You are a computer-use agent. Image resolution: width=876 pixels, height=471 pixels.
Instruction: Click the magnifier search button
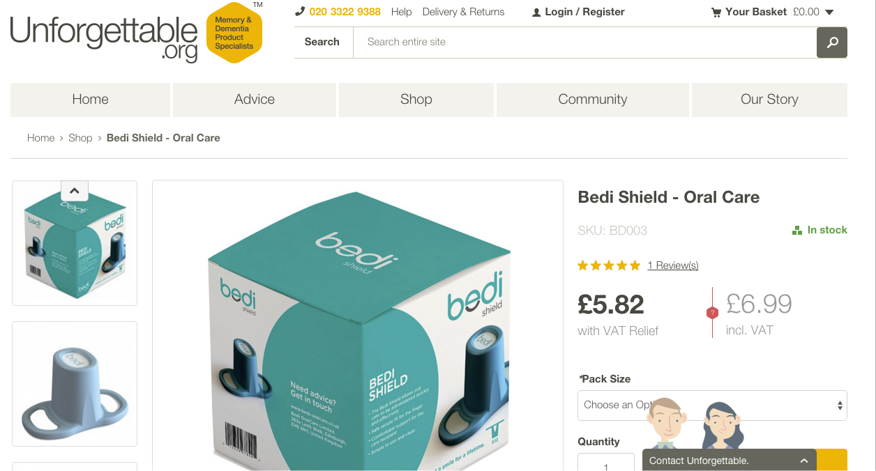point(832,43)
